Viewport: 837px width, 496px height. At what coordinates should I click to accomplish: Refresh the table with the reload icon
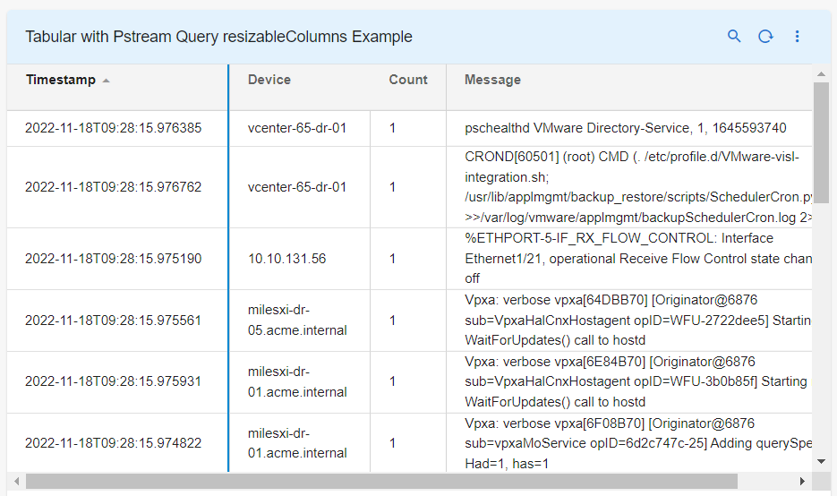[765, 37]
